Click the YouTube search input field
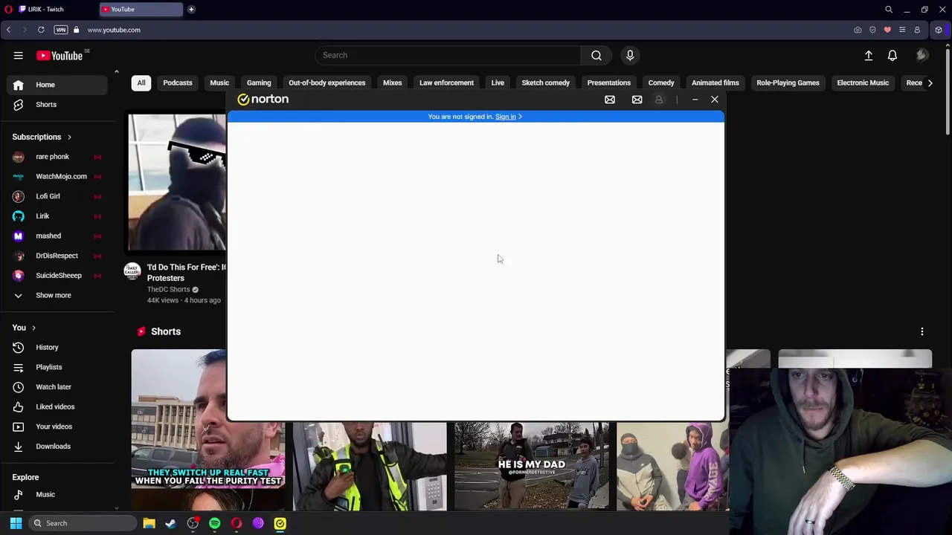The width and height of the screenshot is (952, 535). pyautogui.click(x=448, y=55)
